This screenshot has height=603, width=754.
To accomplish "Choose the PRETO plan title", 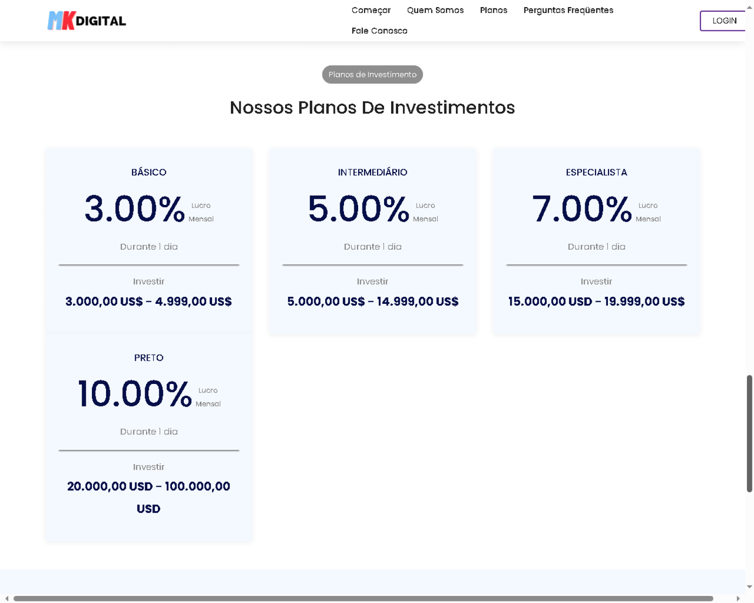I will coord(149,358).
